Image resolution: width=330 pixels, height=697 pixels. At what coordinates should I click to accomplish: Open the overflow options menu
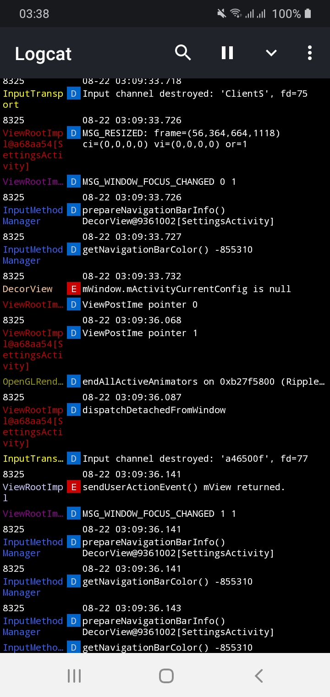[310, 53]
